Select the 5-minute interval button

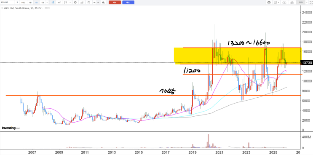pyautogui.click(x=17, y=3)
